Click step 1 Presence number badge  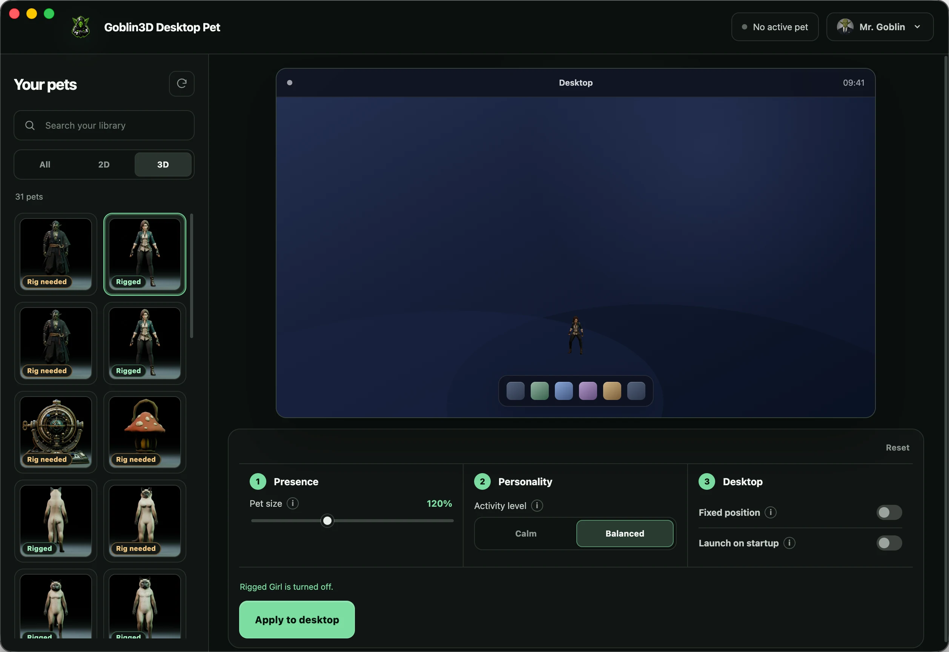coord(258,482)
